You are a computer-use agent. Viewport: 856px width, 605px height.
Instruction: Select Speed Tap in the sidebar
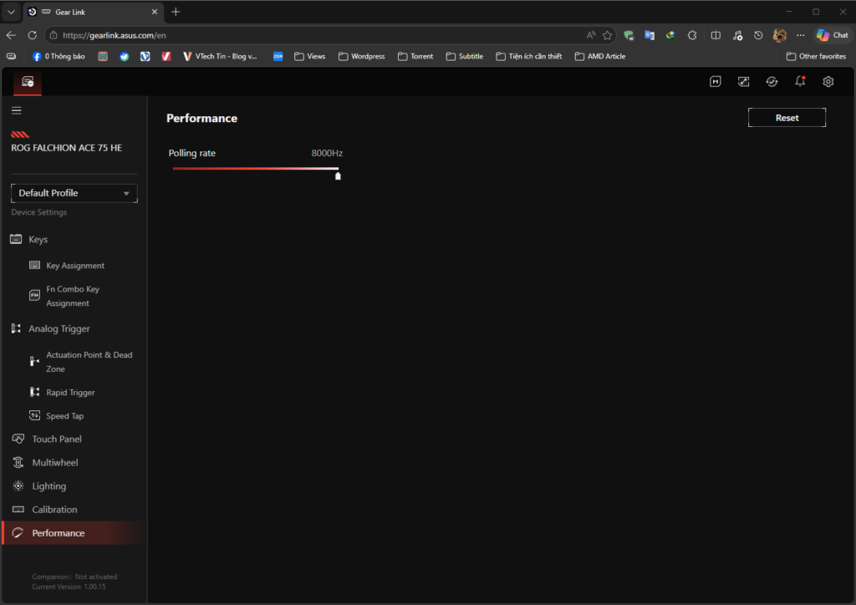tap(64, 415)
